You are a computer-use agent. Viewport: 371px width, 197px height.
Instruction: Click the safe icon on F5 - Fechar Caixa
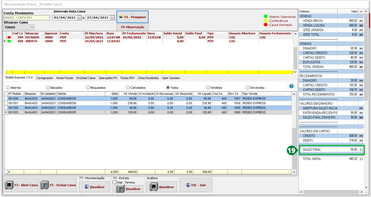[x=45, y=185]
